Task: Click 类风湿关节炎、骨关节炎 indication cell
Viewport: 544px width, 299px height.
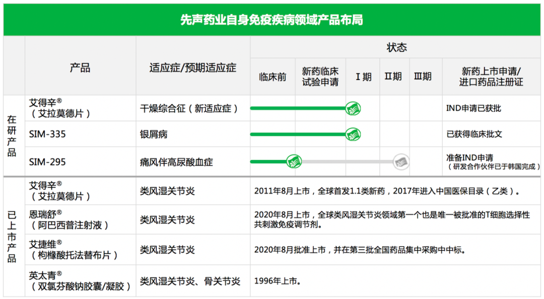Action: [190, 281]
